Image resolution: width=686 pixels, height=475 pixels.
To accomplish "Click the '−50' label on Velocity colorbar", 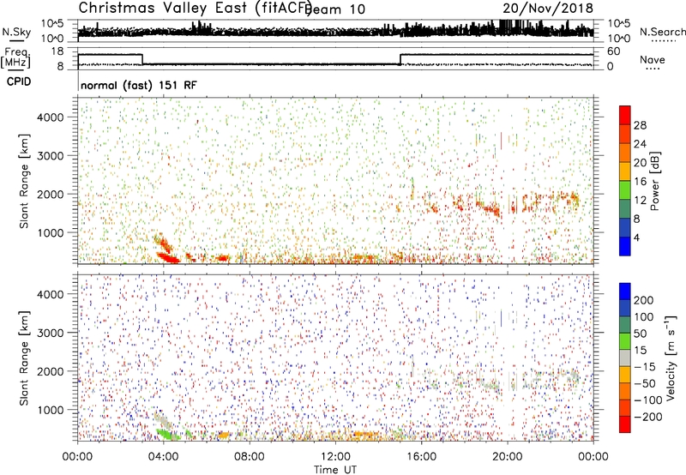I will (644, 383).
